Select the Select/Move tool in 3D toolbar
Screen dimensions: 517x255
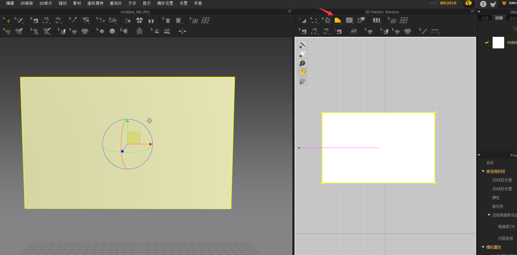click(x=7, y=21)
